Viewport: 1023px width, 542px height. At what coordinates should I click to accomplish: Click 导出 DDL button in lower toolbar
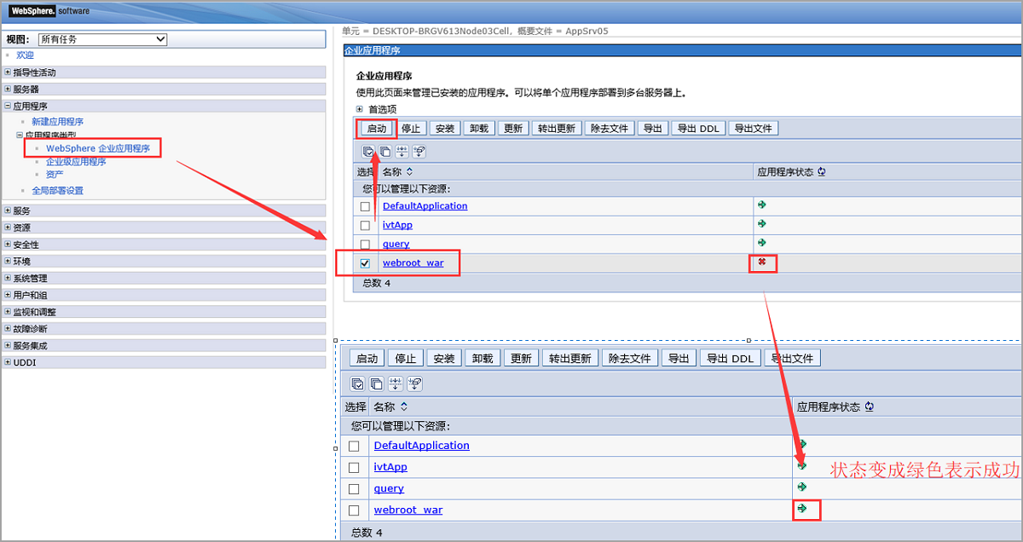tap(730, 359)
